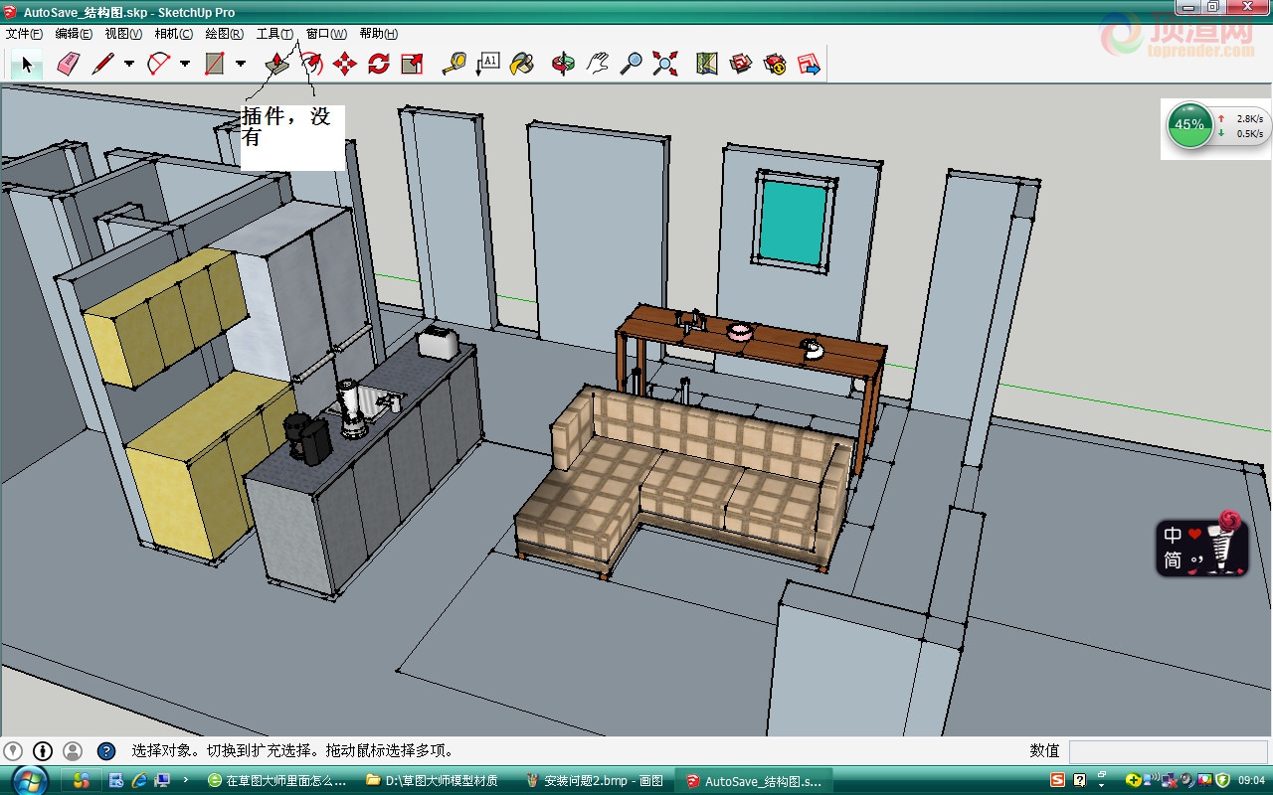Pick the Tape Measure tool
Screen dimensions: 1273x795
click(455, 65)
